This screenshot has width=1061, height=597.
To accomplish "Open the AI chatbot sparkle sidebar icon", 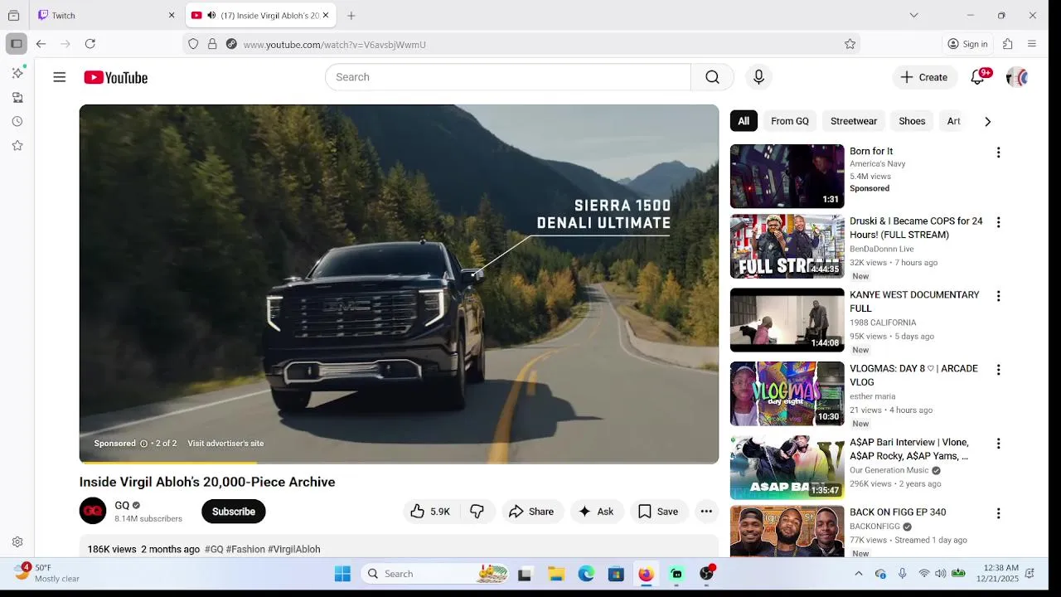I will pos(17,73).
